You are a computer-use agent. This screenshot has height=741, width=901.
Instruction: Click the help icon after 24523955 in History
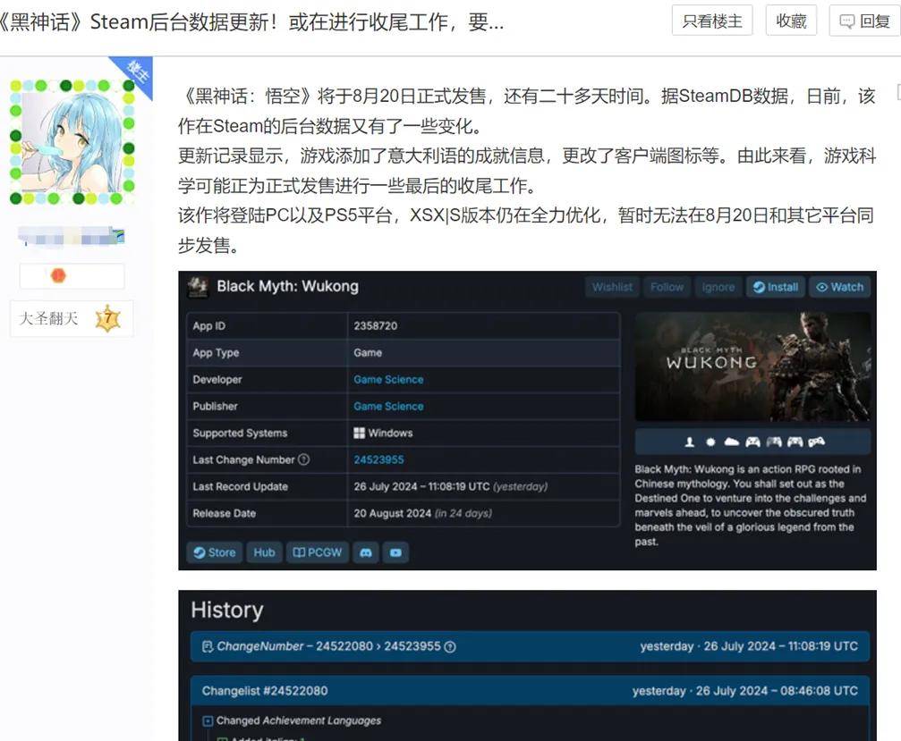450,647
